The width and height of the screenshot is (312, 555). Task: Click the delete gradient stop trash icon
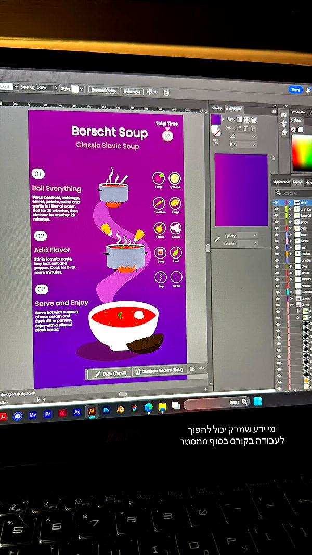click(272, 158)
